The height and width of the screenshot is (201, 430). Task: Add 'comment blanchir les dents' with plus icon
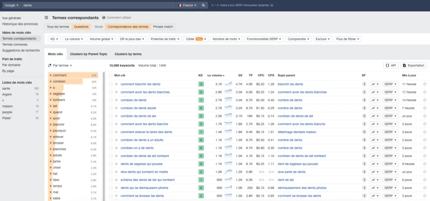pyautogui.click(x=116, y=84)
